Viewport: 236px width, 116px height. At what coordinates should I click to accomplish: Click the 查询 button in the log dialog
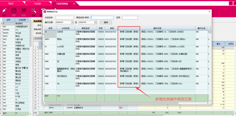click(106, 22)
